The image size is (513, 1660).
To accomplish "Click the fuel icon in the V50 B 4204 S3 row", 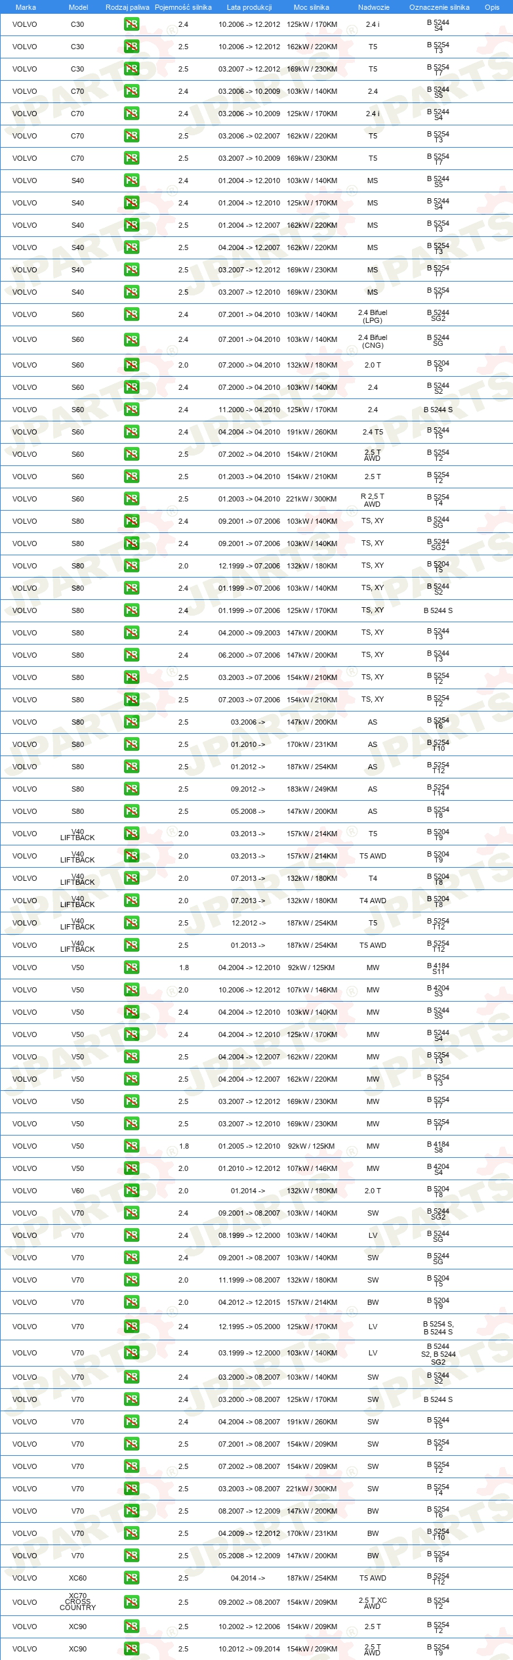I will point(131,990).
